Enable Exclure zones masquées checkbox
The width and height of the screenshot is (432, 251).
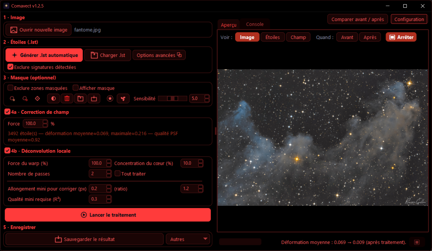coord(10,88)
